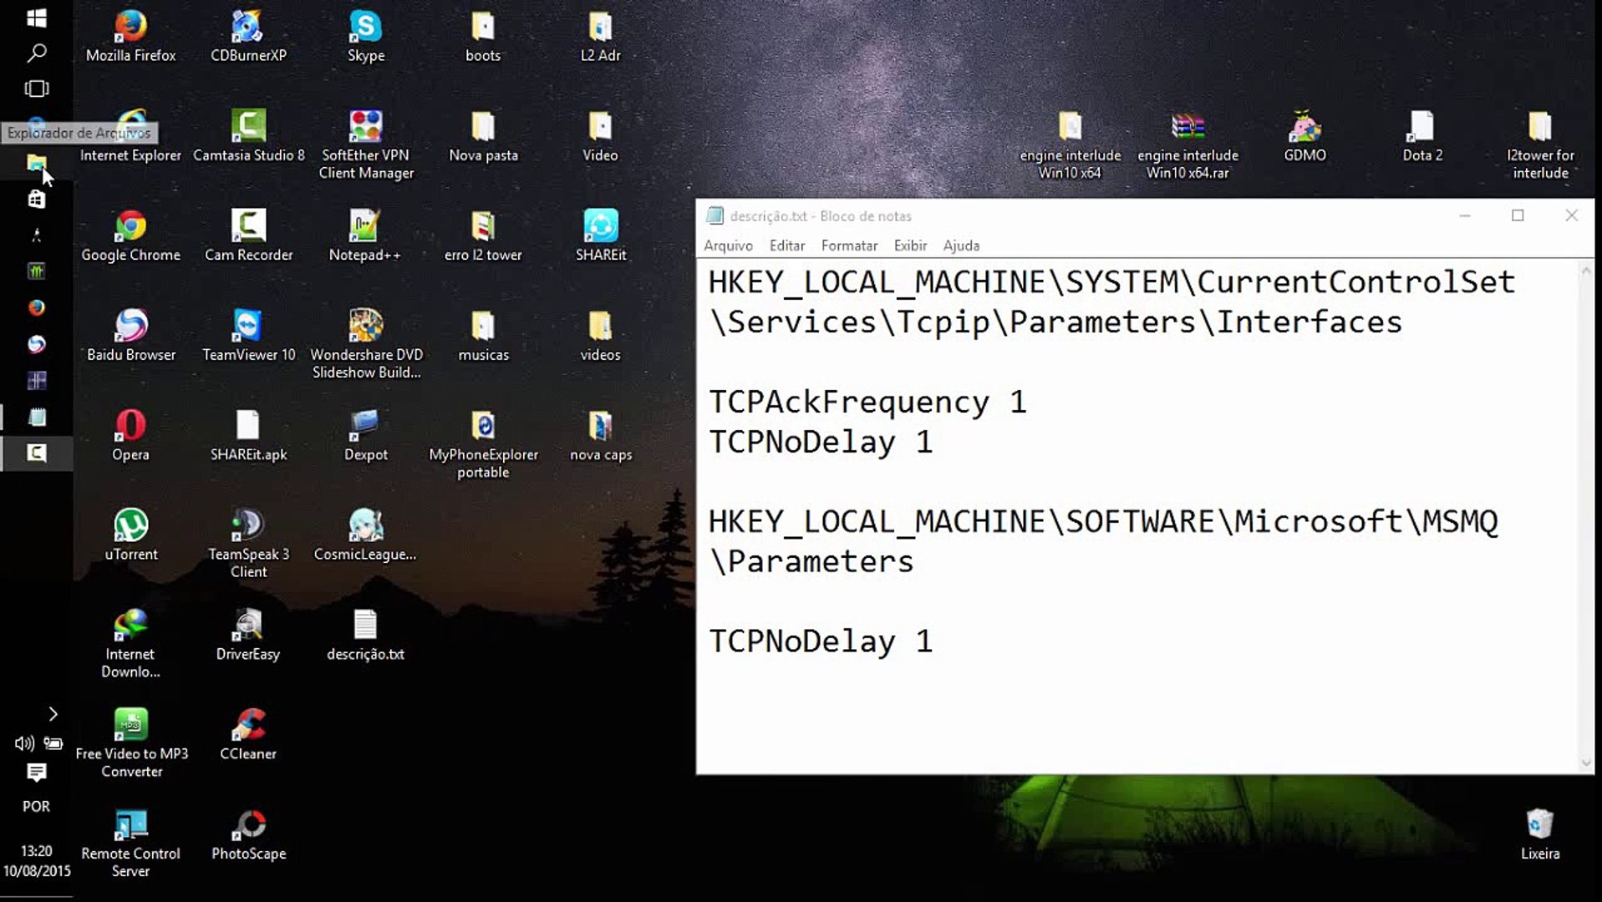Viewport: 1602px width, 902px height.
Task: Open the Arquivo menu in Notepad
Action: 728,246
